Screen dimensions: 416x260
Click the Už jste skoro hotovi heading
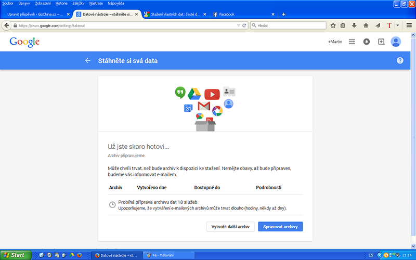pyautogui.click(x=138, y=147)
